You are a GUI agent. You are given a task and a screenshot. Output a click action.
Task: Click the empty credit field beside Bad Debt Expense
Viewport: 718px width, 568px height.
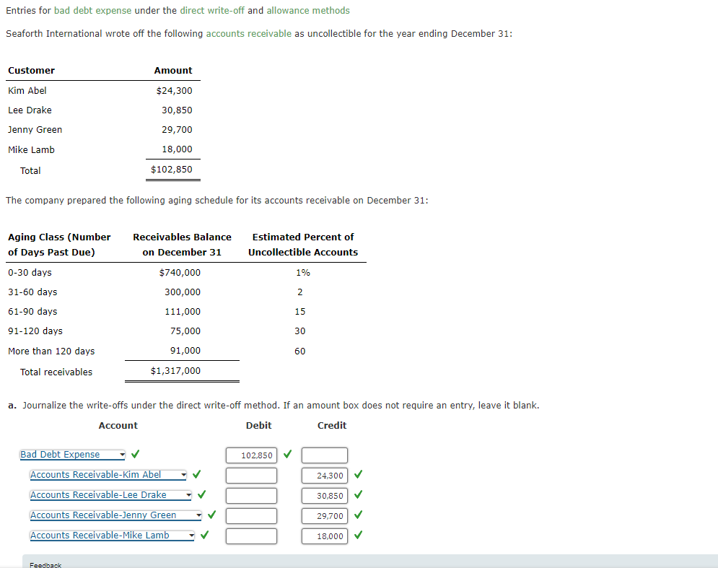[324, 455]
